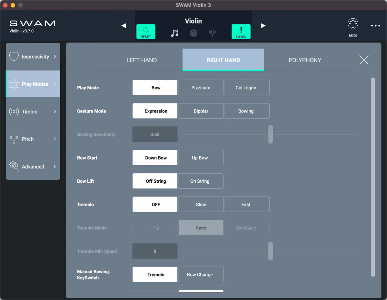The width and height of the screenshot is (387, 300).
Task: Set Bow Lift to On String
Action: [201, 181]
